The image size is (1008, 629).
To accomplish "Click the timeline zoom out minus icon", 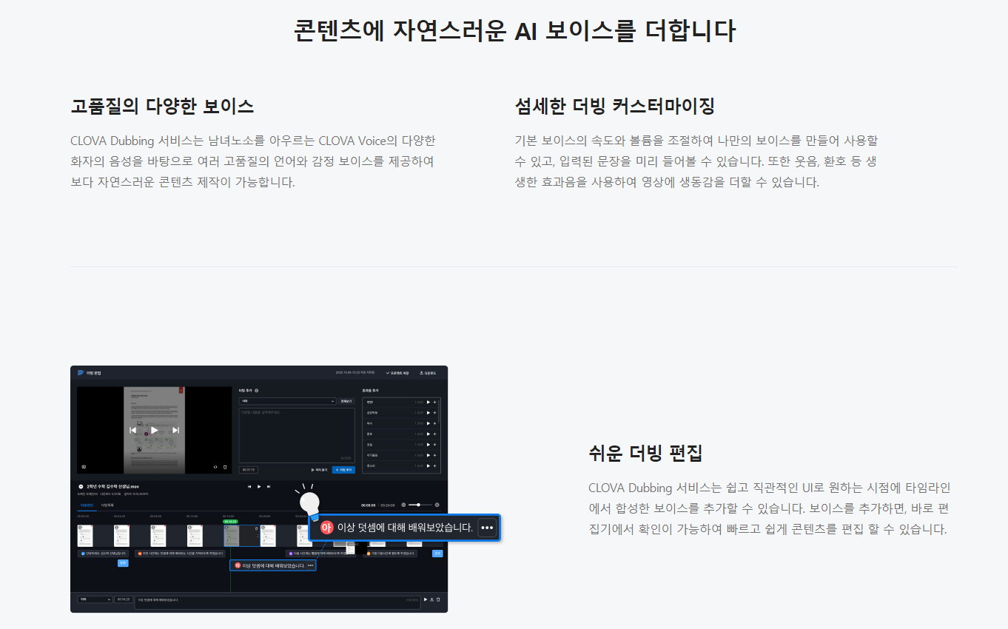I will (x=403, y=505).
